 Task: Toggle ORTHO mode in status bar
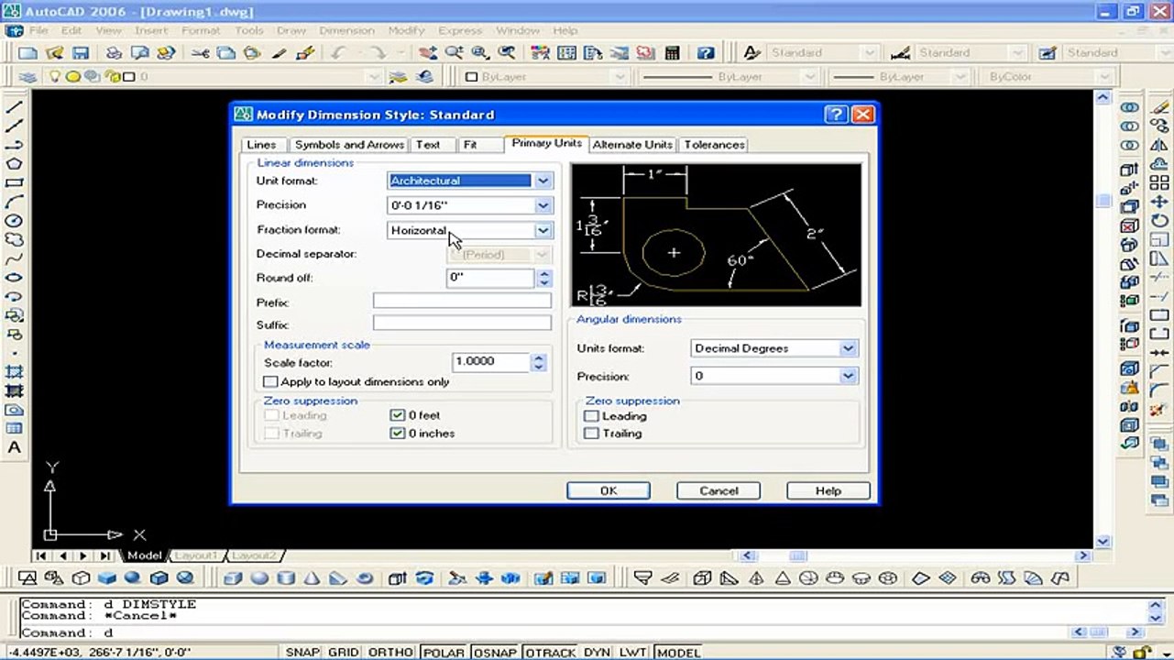pos(390,652)
